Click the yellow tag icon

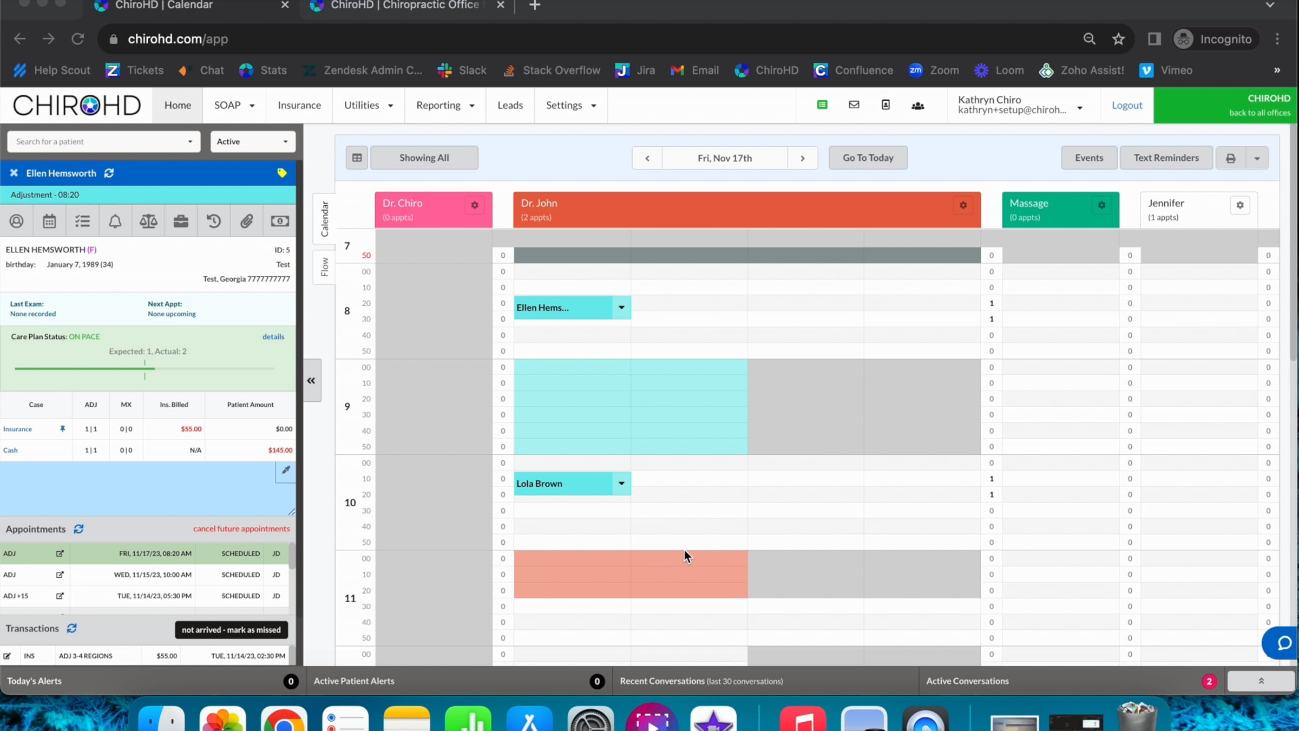tap(282, 173)
